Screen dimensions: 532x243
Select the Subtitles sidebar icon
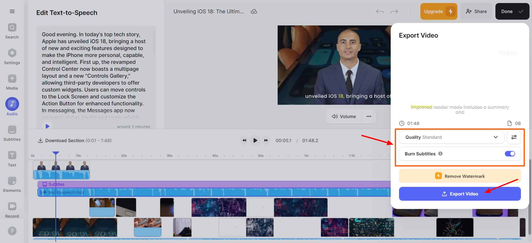[x=12, y=130]
